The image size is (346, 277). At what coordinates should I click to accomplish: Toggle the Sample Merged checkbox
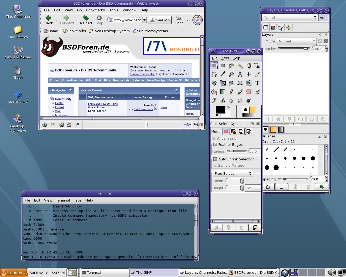(x=215, y=165)
